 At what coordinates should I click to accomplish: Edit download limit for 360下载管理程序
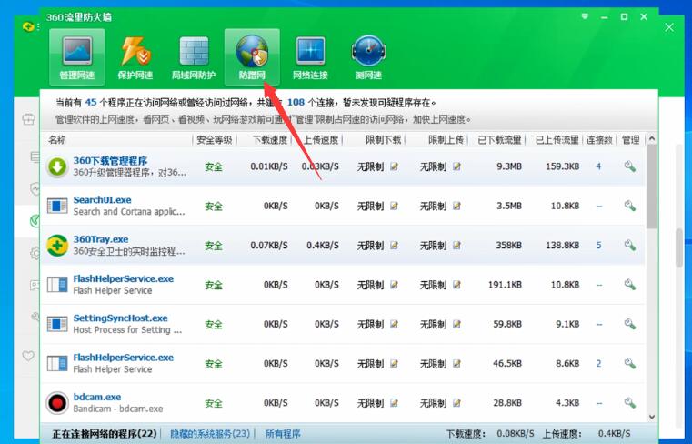(x=394, y=166)
